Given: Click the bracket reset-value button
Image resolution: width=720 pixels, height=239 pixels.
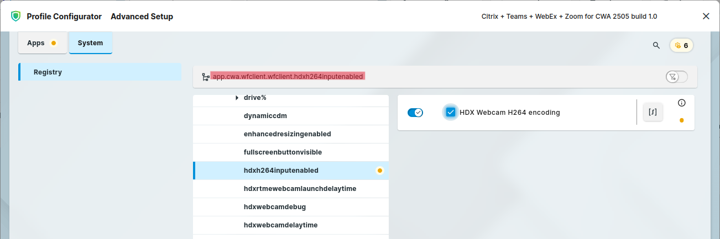Looking at the screenshot, I should tap(653, 112).
